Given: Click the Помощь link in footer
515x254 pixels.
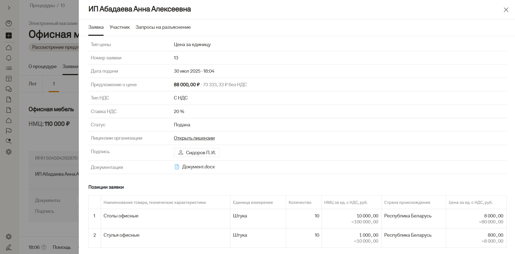Looking at the screenshot, I should tap(62, 247).
